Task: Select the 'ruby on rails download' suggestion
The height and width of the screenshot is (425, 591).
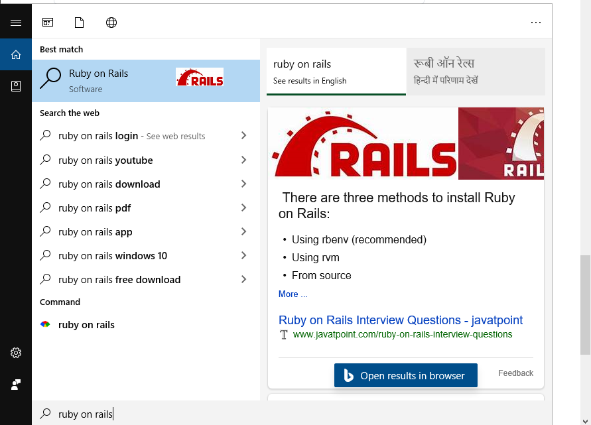Action: (x=146, y=184)
